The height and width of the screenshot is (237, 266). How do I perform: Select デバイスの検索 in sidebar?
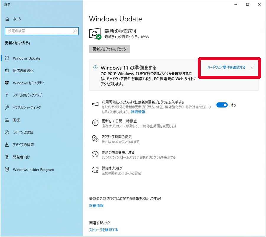click(x=23, y=145)
